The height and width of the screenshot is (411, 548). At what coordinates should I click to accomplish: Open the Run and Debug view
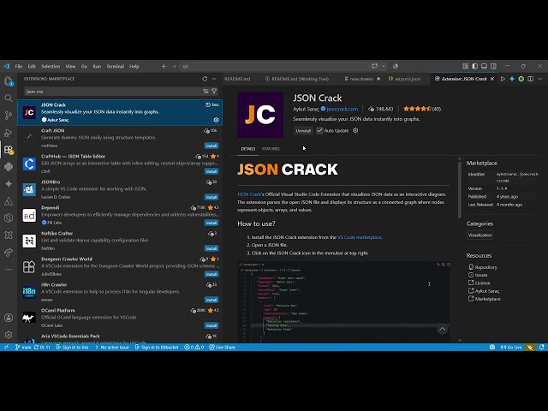(x=9, y=133)
